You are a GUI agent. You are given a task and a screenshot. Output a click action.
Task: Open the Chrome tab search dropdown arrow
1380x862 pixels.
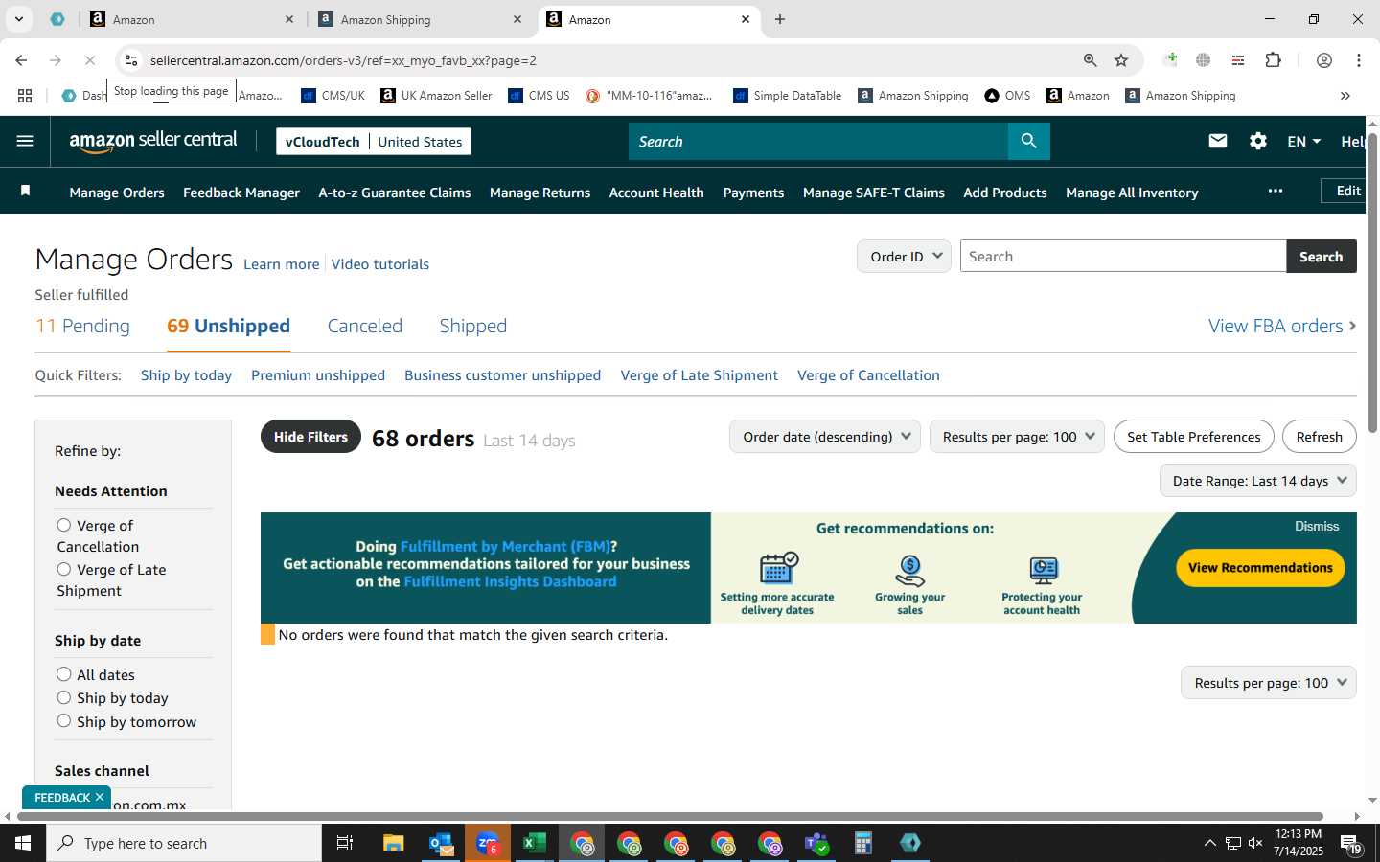point(18,19)
